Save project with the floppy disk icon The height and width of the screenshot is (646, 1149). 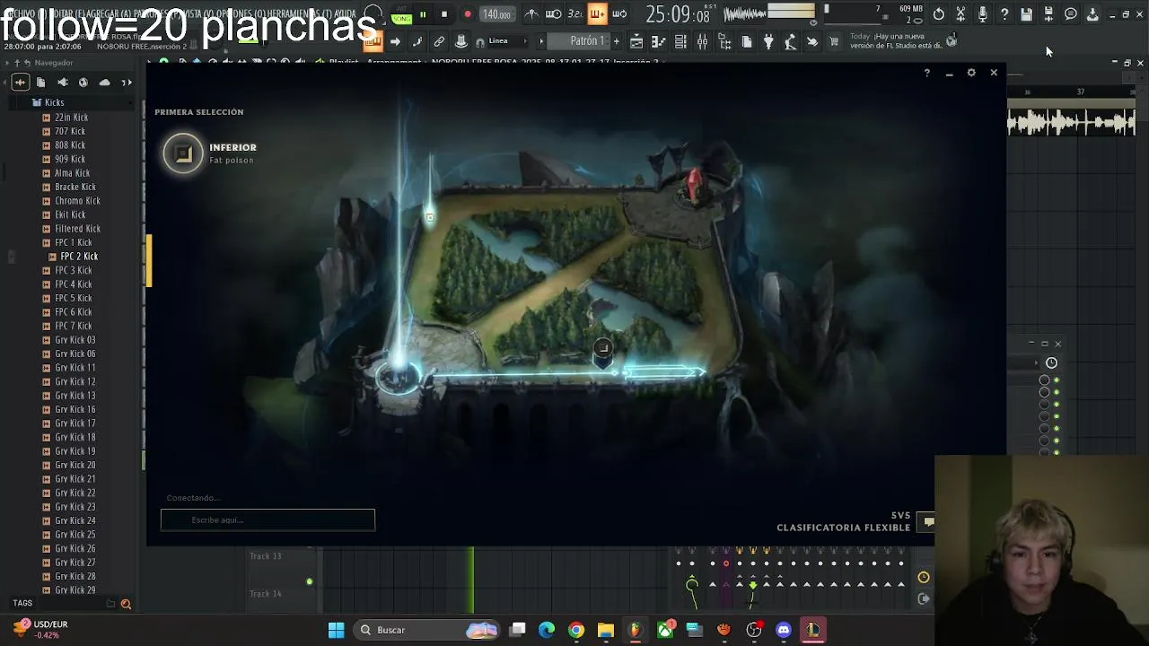1026,14
